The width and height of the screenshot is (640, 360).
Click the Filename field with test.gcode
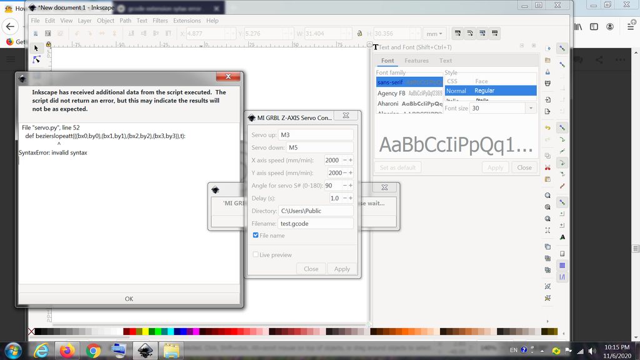[316, 223]
